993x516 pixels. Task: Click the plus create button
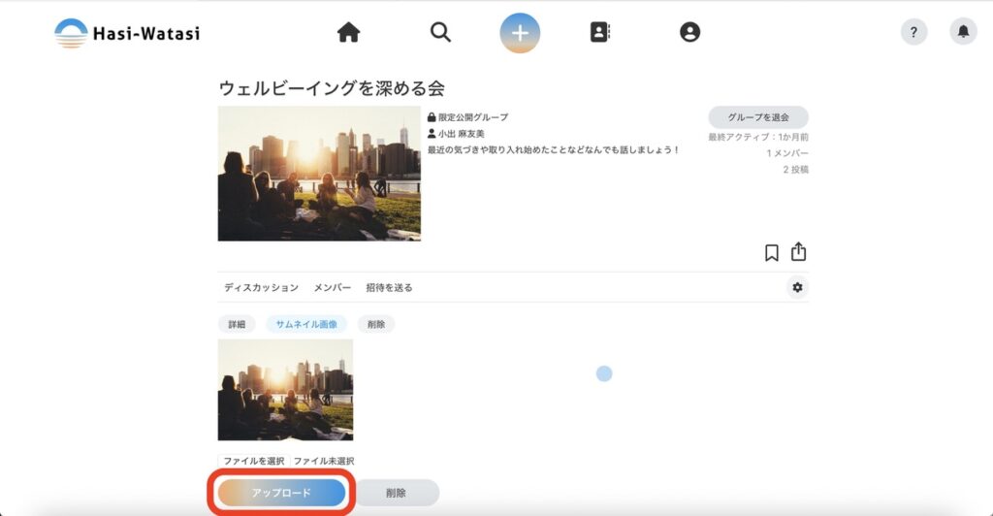(520, 33)
